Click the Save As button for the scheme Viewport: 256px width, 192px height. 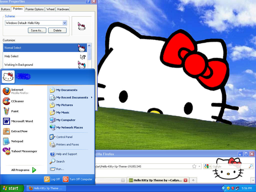[x=37, y=30]
